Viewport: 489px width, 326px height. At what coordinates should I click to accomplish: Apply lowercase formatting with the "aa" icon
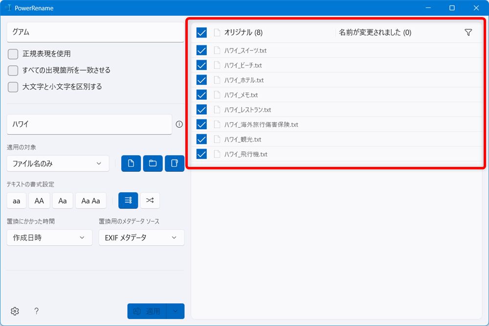click(16, 200)
